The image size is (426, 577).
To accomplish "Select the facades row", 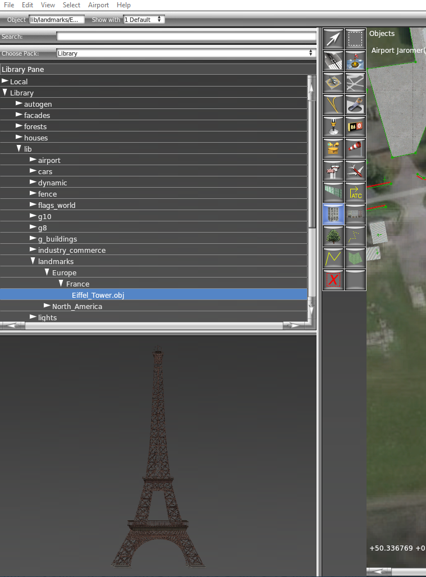I will pyautogui.click(x=154, y=115).
